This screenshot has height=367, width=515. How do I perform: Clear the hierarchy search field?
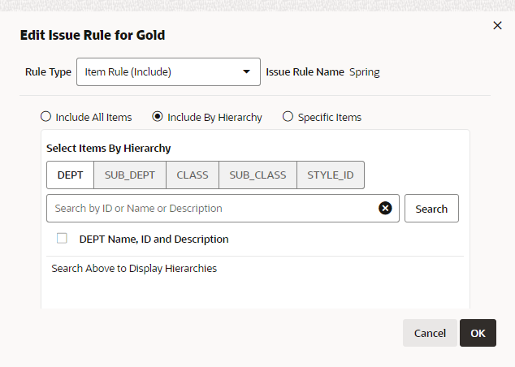pyautogui.click(x=385, y=208)
